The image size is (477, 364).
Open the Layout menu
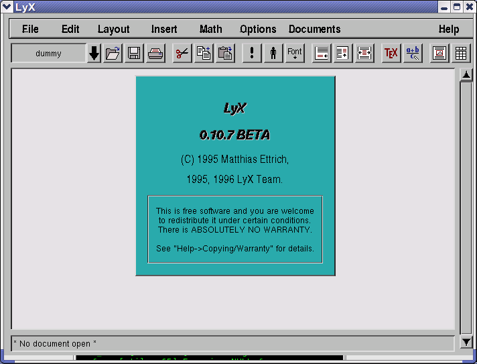pyautogui.click(x=113, y=29)
